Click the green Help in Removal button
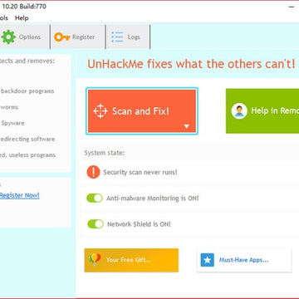The image size is (299, 299). pos(262,111)
